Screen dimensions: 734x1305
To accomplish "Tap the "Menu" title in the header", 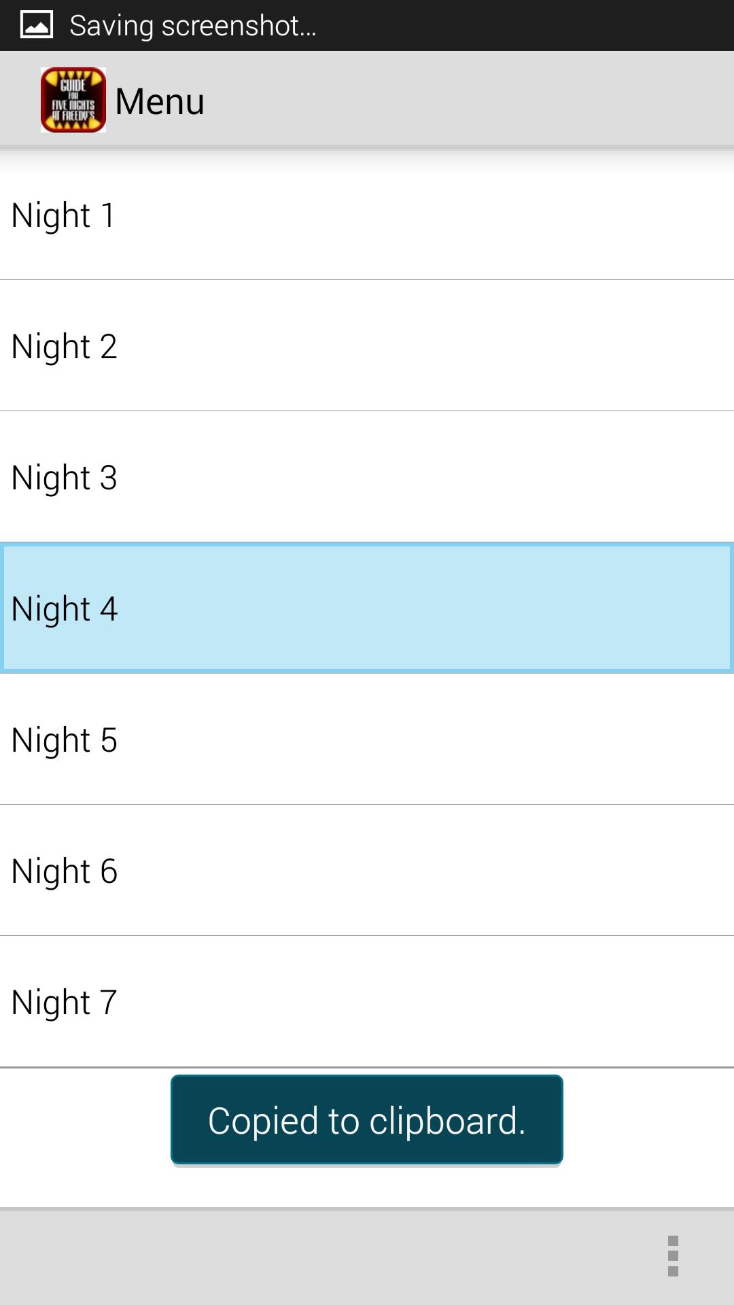I will coord(160,101).
